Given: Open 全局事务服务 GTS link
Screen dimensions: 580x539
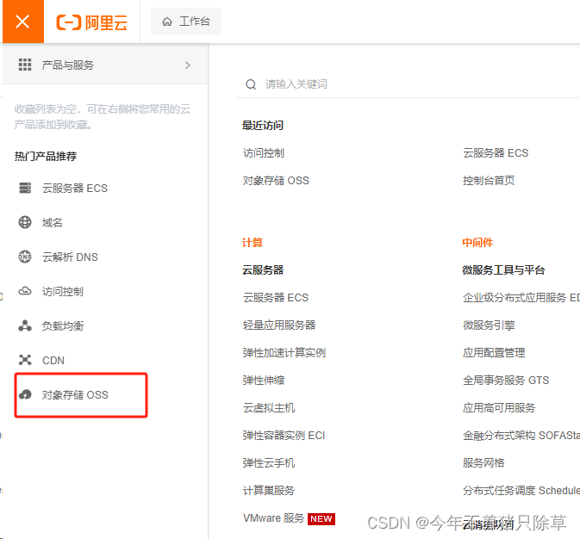Looking at the screenshot, I should pos(506,380).
